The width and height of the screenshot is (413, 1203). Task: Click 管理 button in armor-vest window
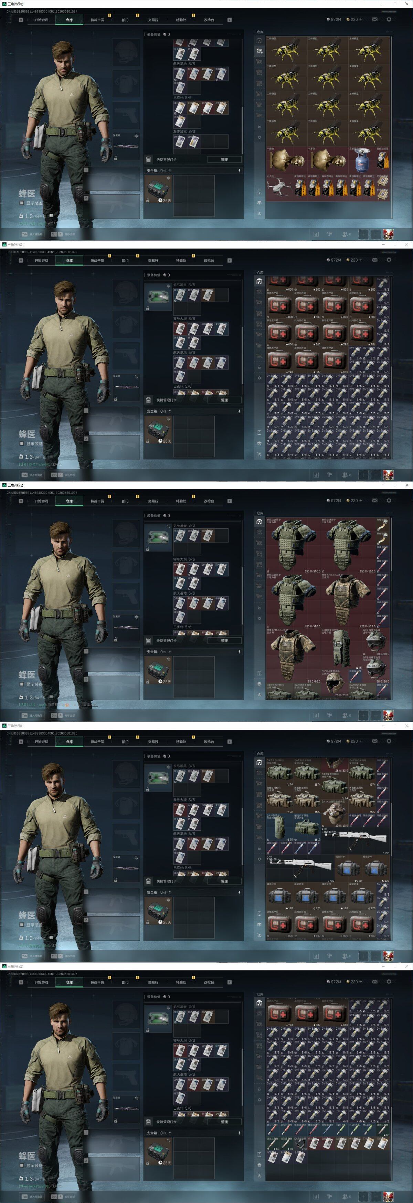[224, 640]
